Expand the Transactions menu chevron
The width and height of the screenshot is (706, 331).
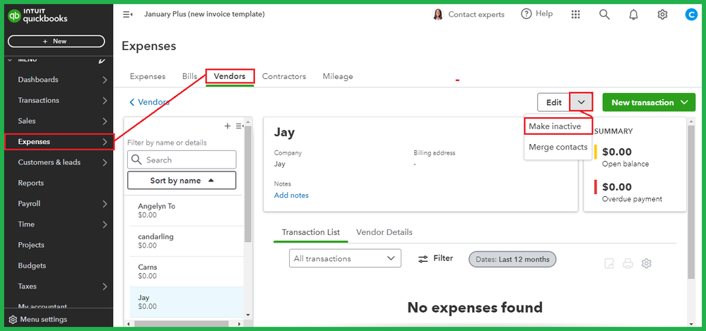point(105,101)
